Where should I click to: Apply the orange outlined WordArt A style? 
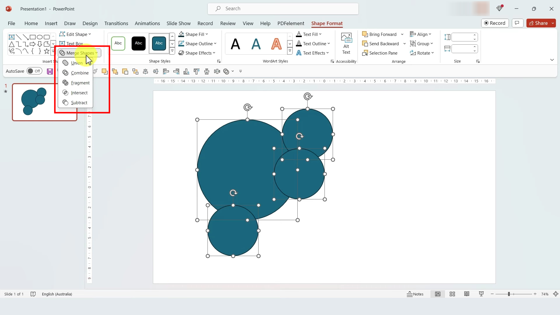click(276, 44)
